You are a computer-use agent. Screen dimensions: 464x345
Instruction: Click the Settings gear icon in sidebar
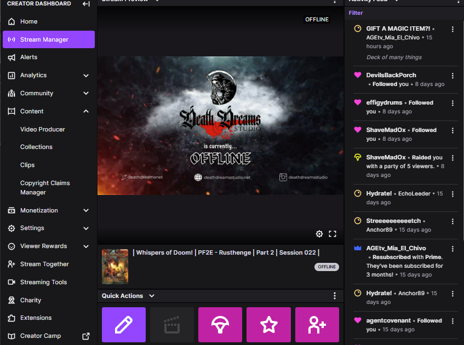[x=12, y=228]
